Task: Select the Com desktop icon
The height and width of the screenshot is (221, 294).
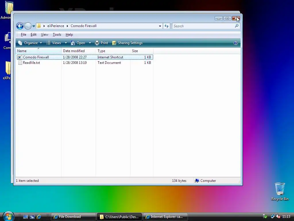Action: (7, 41)
